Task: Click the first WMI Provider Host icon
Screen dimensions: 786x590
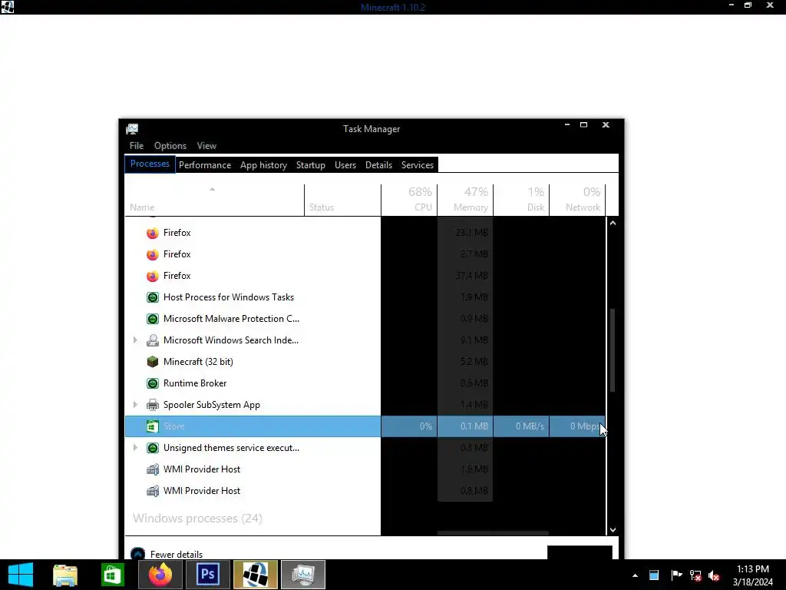Action: 153,469
